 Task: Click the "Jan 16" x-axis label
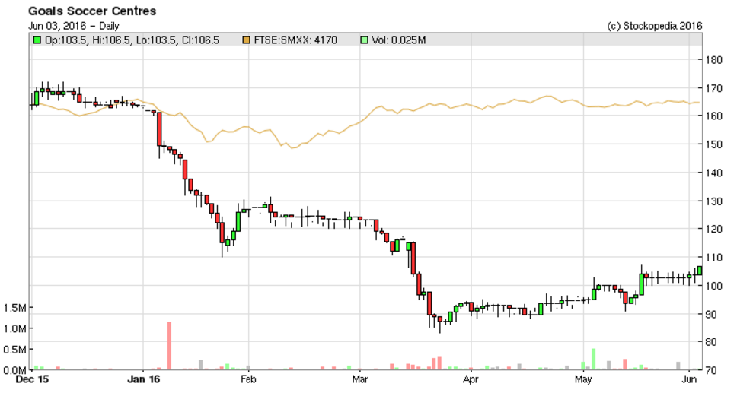143,379
